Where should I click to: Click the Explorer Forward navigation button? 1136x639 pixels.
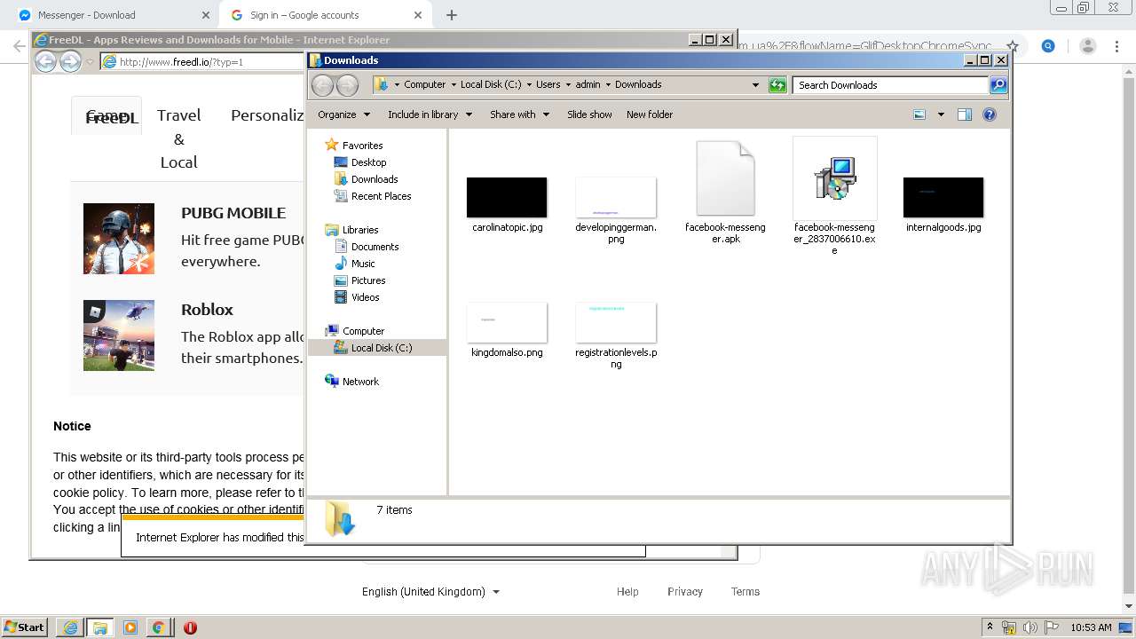tap(348, 85)
